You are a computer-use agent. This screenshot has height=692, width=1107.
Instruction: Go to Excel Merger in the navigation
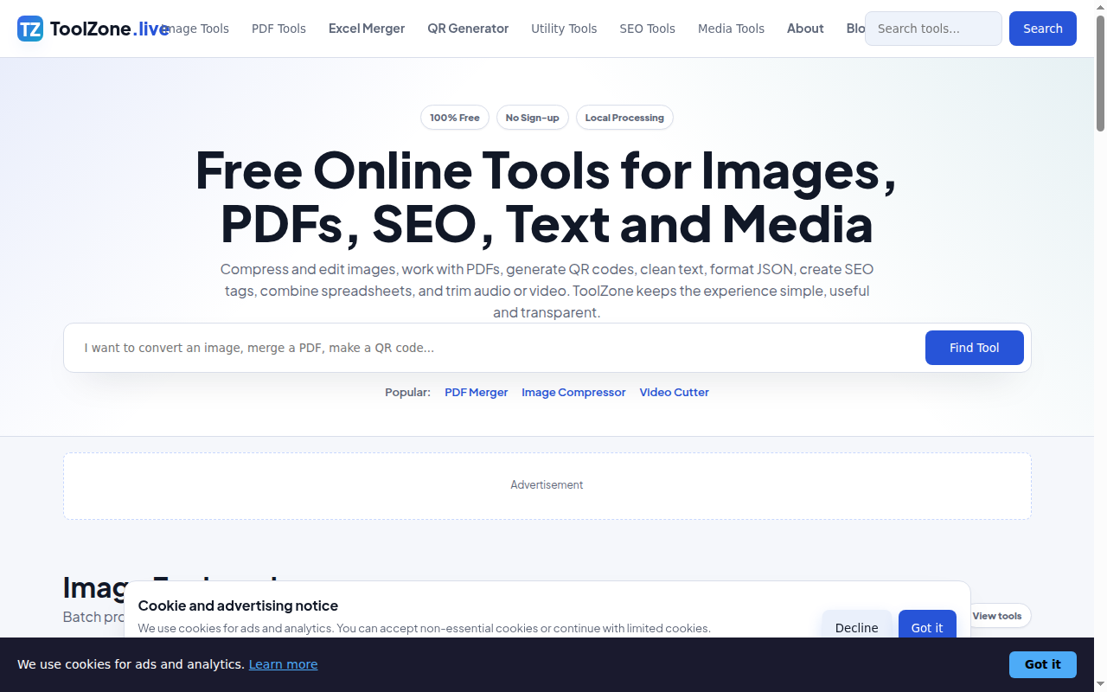pyautogui.click(x=367, y=29)
